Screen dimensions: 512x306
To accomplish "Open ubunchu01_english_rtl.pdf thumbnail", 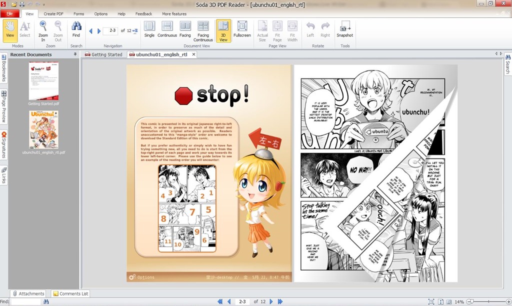I will 43,129.
